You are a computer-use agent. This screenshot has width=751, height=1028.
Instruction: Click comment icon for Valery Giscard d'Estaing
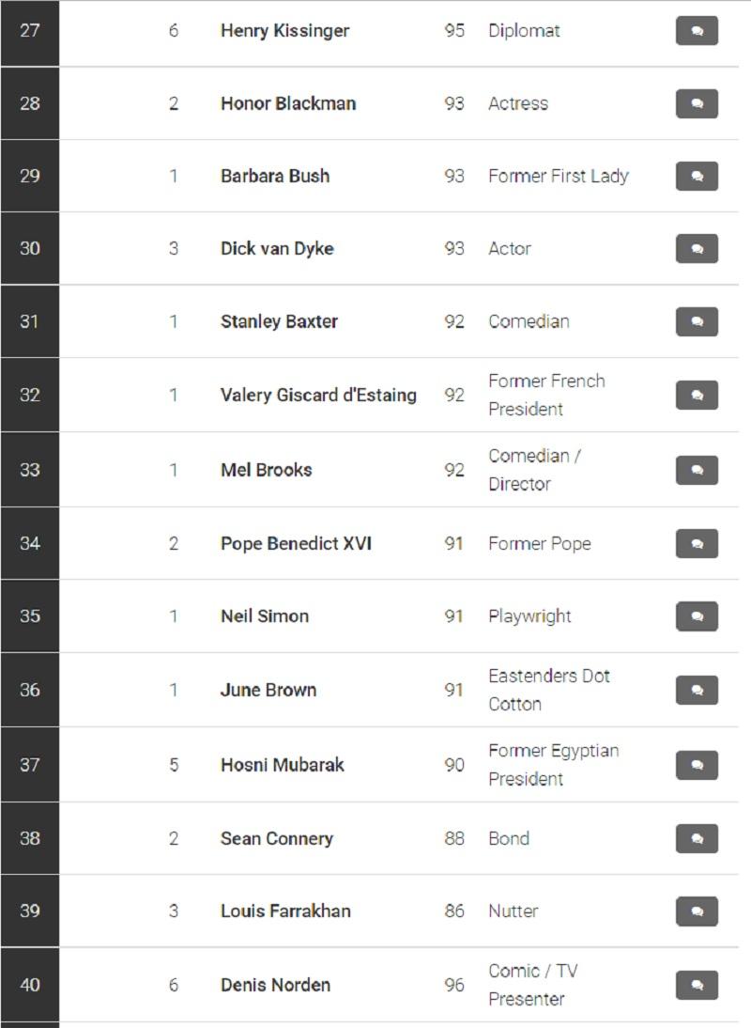697,395
